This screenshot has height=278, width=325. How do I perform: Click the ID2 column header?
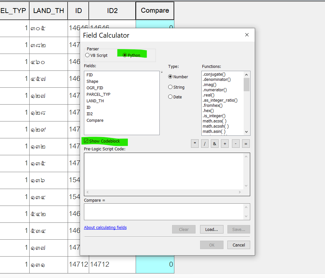click(x=112, y=10)
